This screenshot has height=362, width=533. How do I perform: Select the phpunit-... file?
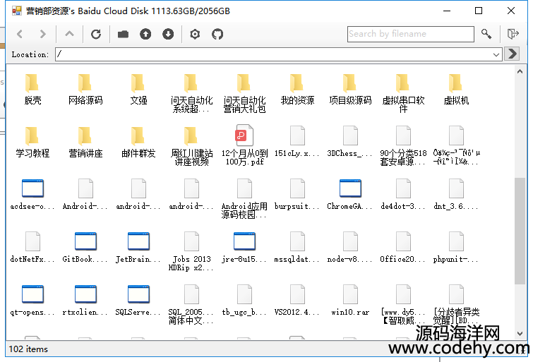456,248
